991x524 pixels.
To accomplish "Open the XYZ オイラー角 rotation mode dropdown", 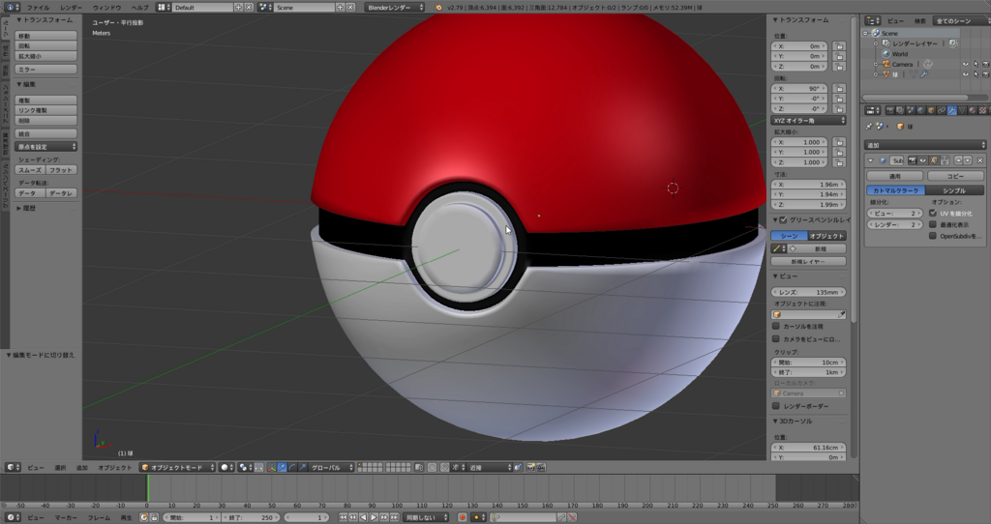I will [808, 120].
